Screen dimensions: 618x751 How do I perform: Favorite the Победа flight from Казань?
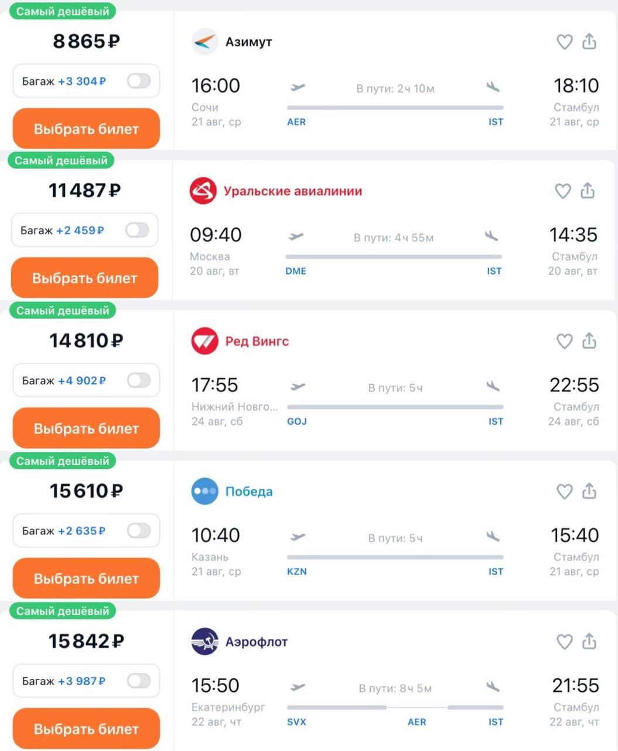pos(564,492)
